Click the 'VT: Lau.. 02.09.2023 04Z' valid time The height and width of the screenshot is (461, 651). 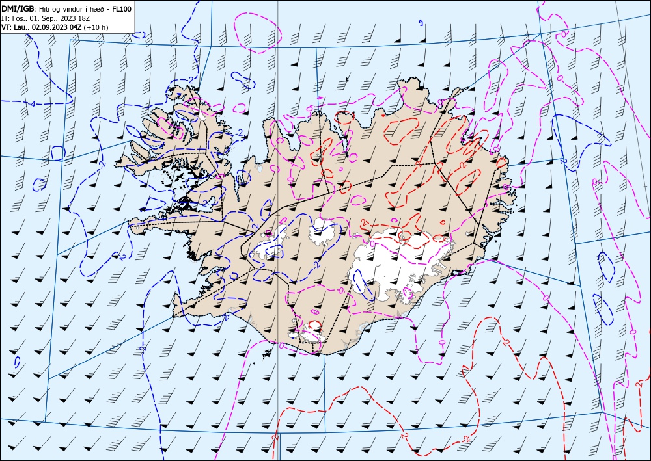coord(42,27)
